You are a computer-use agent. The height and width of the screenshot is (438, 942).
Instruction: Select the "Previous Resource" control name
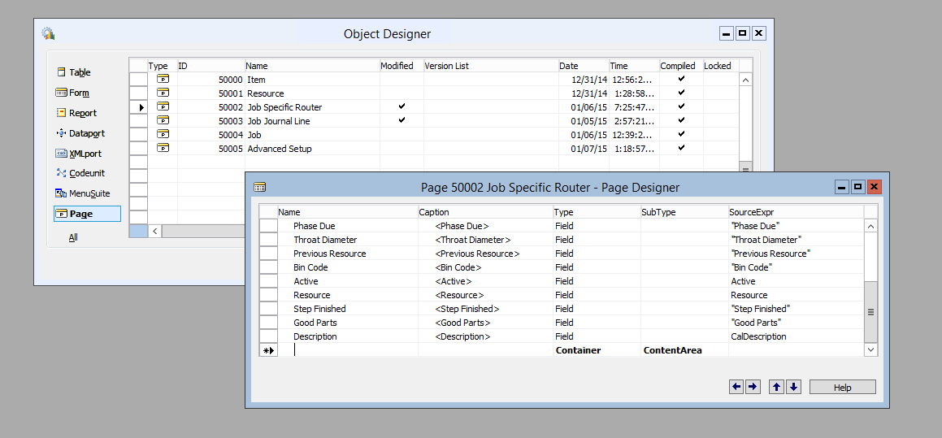(330, 254)
